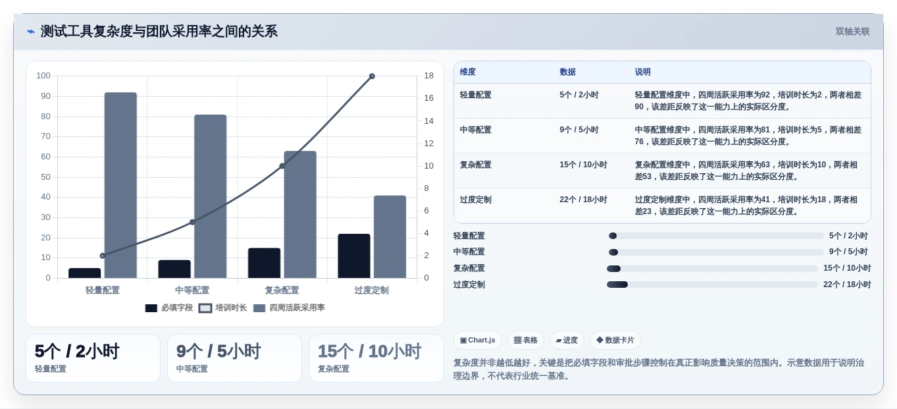Click the 22个 / 18小时 table cell
897x409 pixels.
tap(584, 200)
